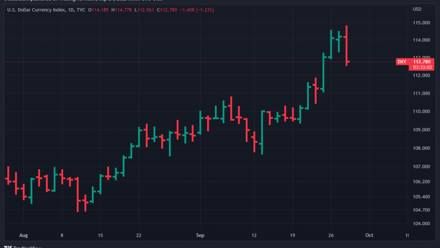This screenshot has width=440, height=248.
Task: Click the 110.000 price axis label
Action: pyautogui.click(x=421, y=112)
